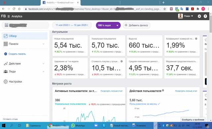Click info icon next to Действия пользователя
The height and width of the screenshot is (129, 212).
pos(163,90)
